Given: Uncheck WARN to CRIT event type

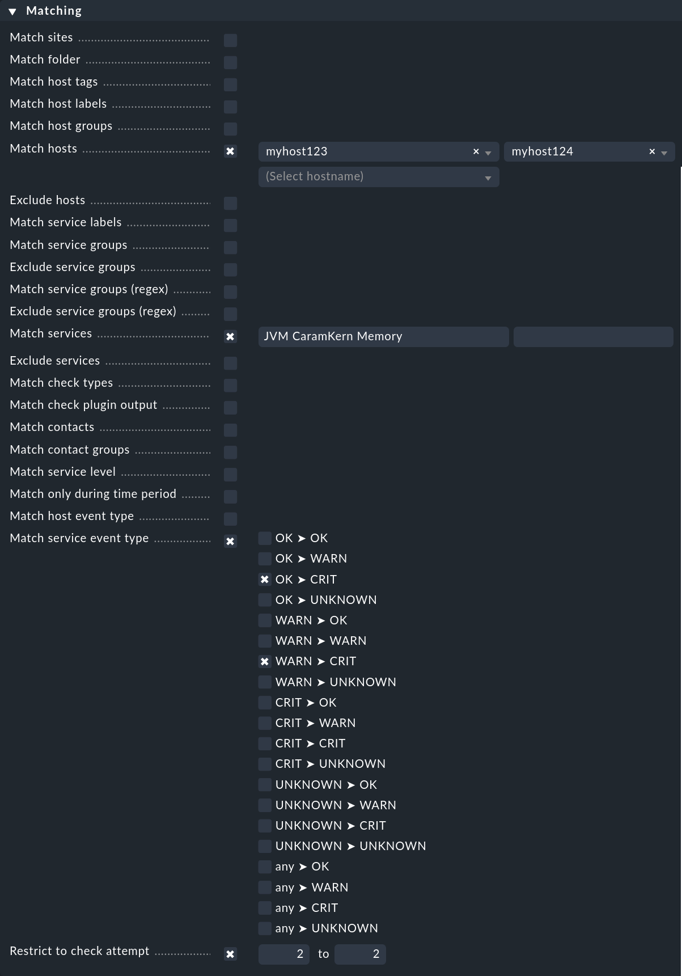Looking at the screenshot, I should 265,661.
